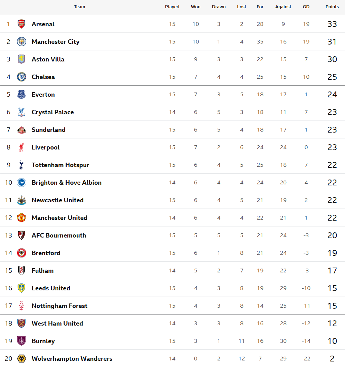Go to Nottingham Forest team link

(59, 306)
